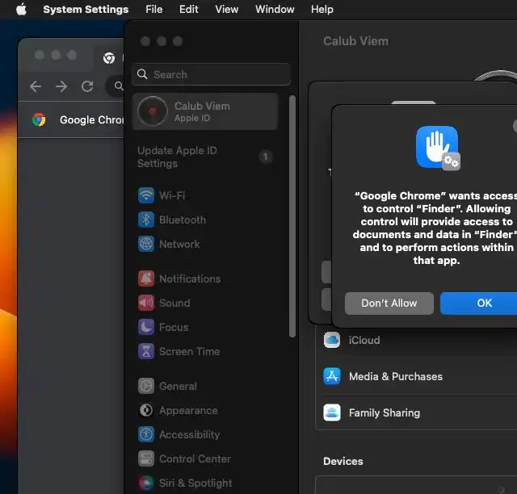The image size is (517, 494).
Task: Click the Search field in System Settings
Action: click(211, 74)
